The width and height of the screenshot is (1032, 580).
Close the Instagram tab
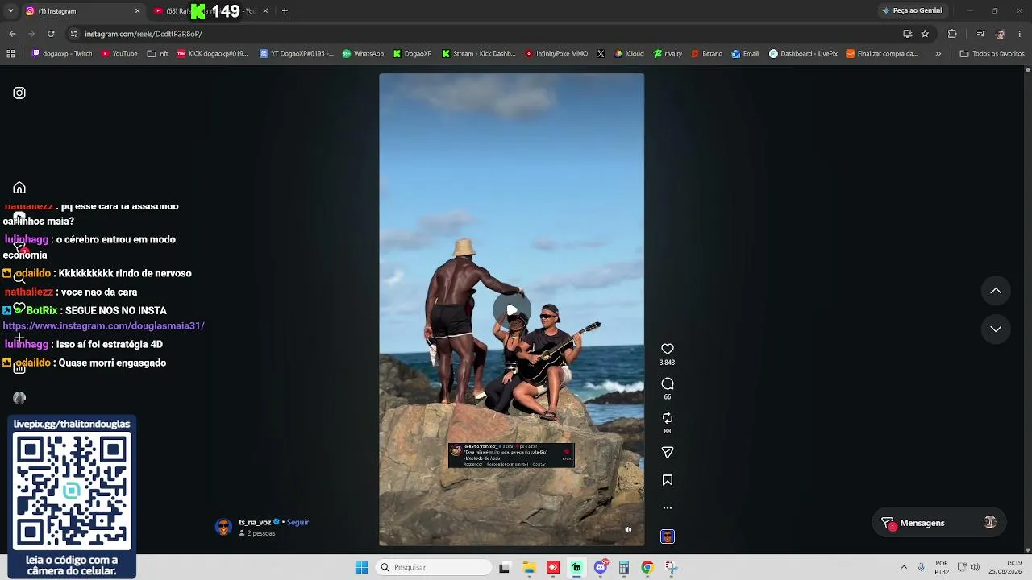tap(137, 11)
